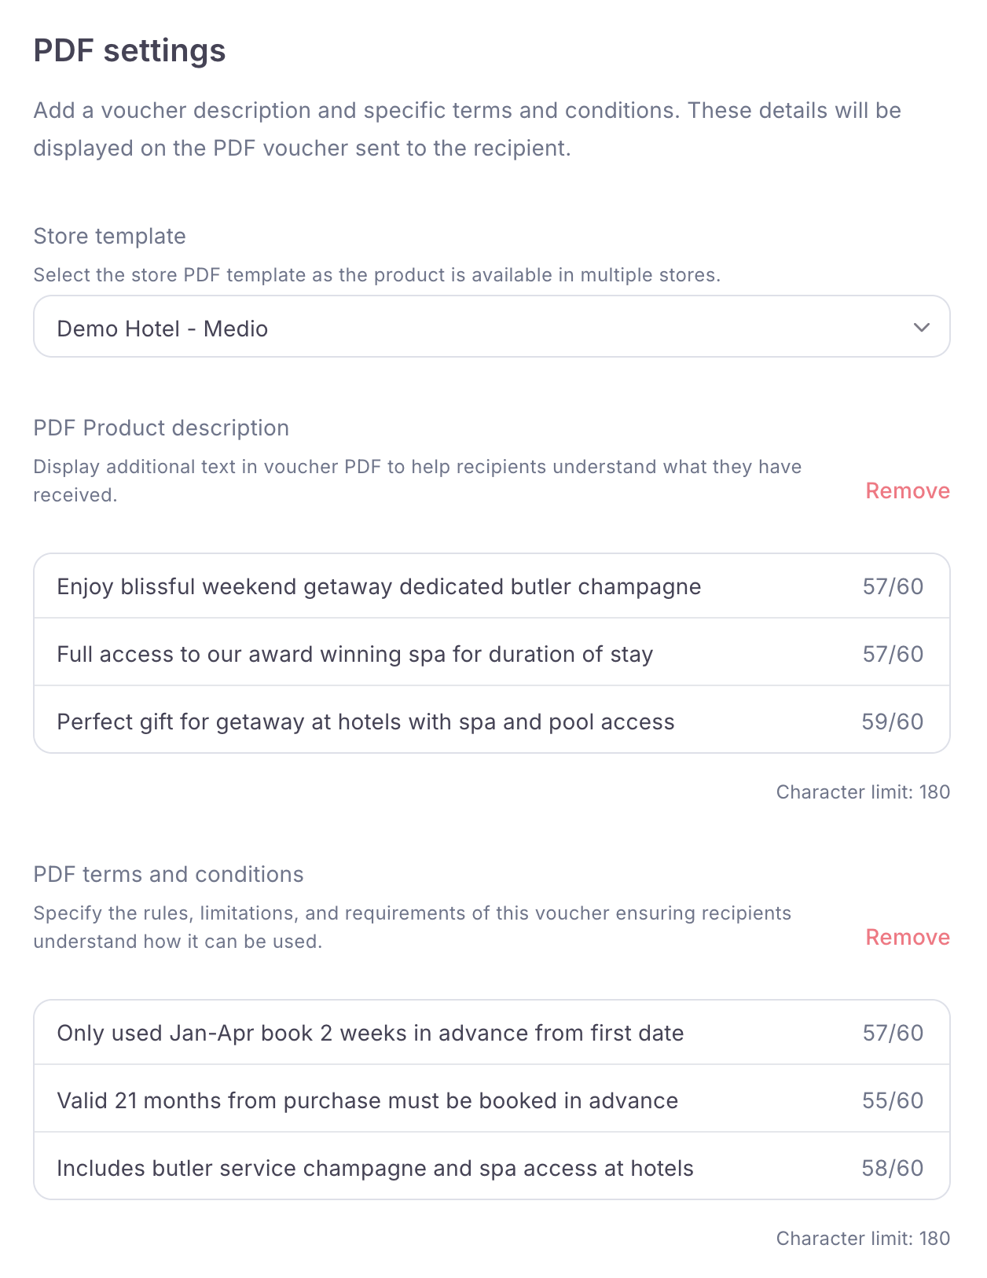
Task: Click Character limit text under product description
Action: pos(863,791)
